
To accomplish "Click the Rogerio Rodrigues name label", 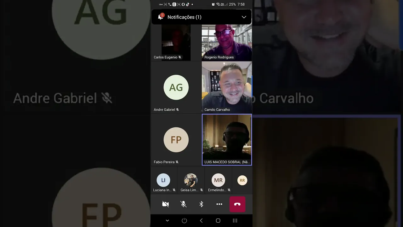I will [x=219, y=57].
